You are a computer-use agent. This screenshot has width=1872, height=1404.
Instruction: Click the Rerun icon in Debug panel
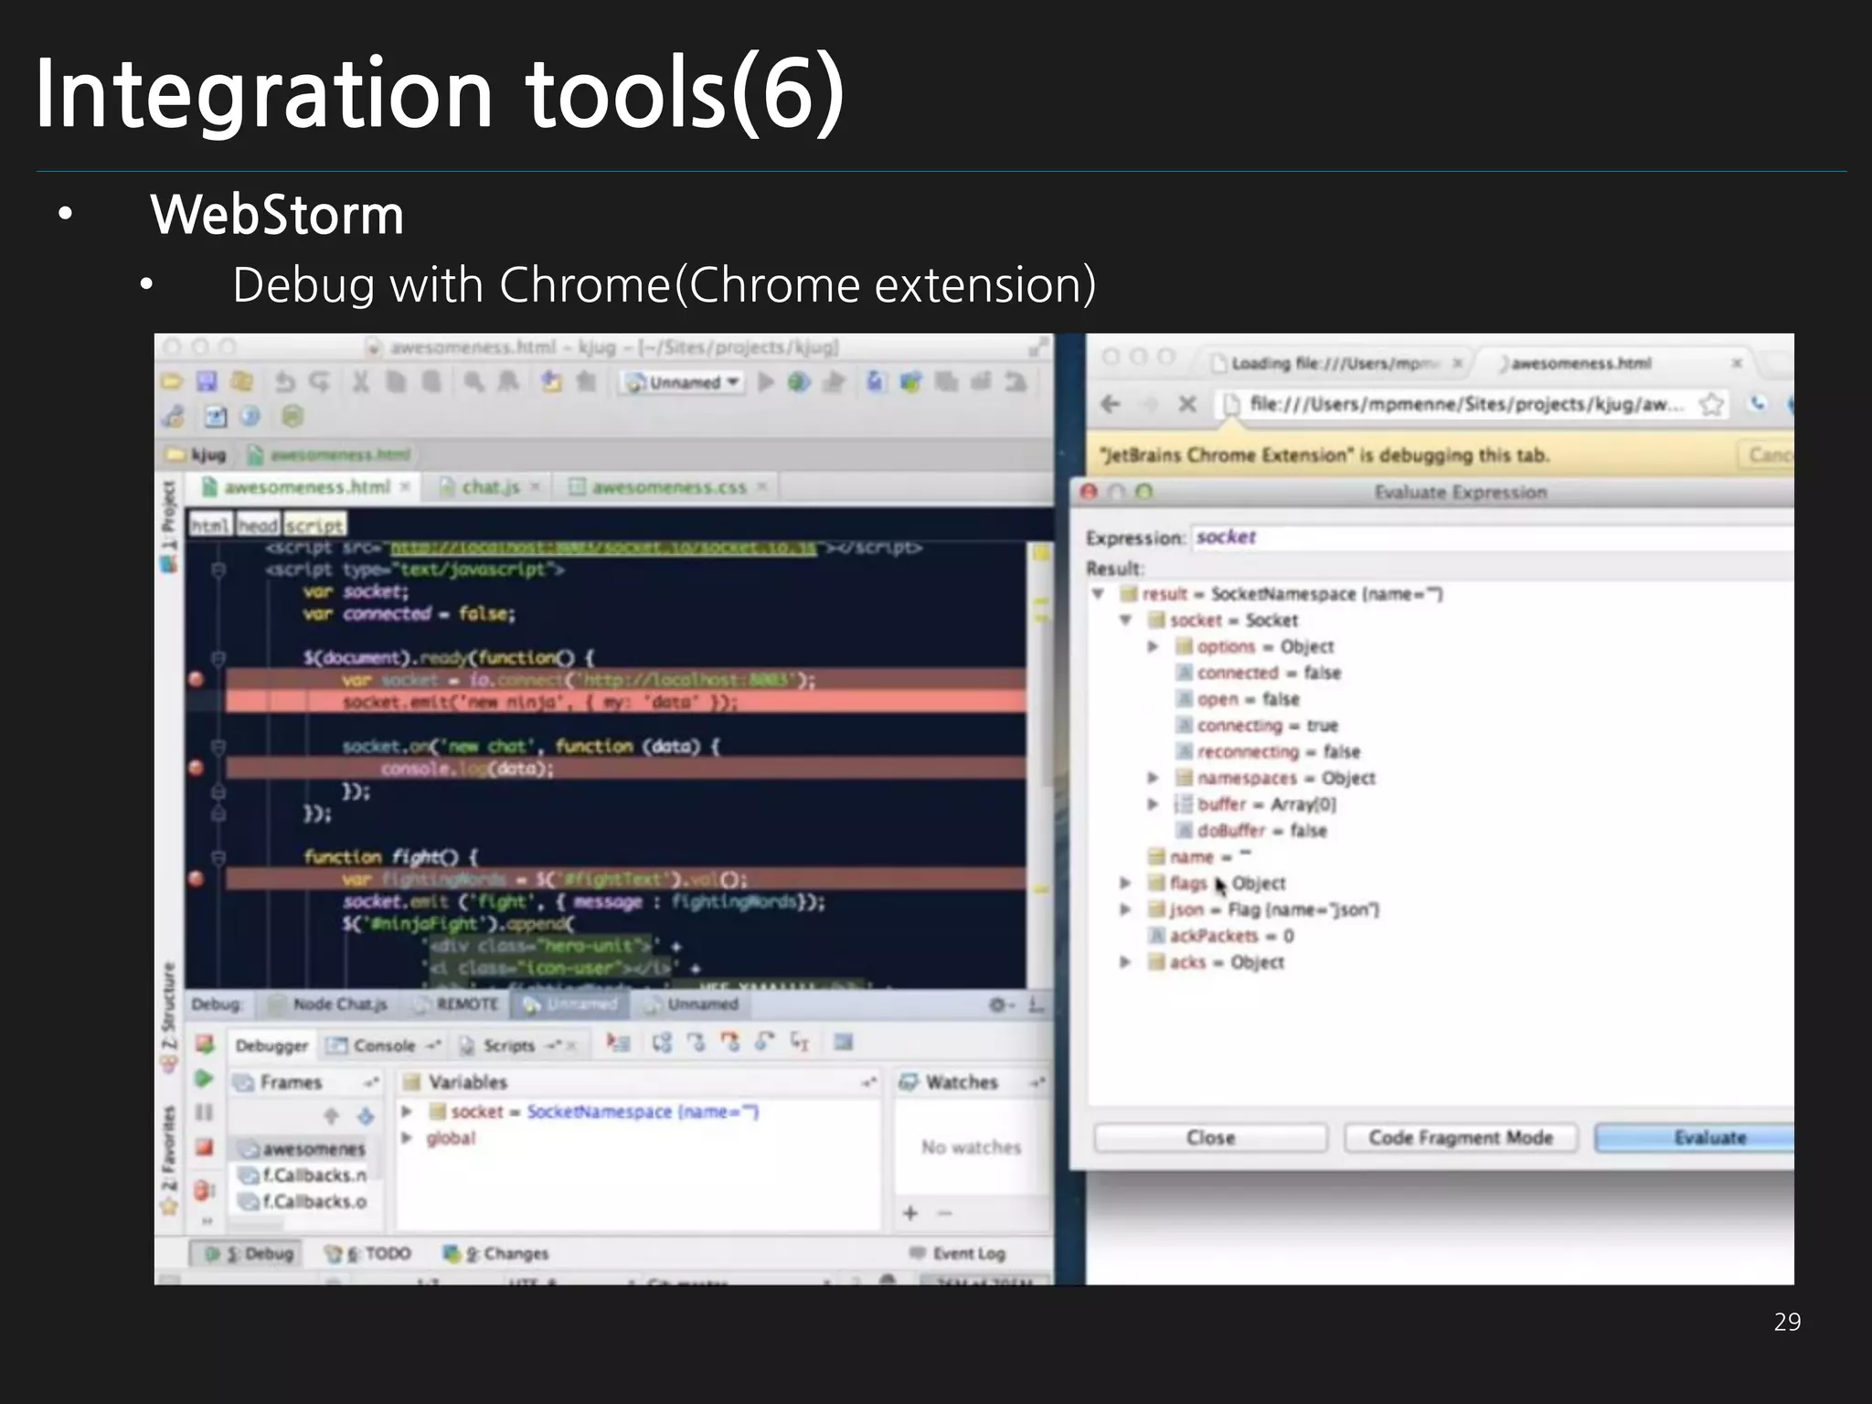pos(205,1044)
